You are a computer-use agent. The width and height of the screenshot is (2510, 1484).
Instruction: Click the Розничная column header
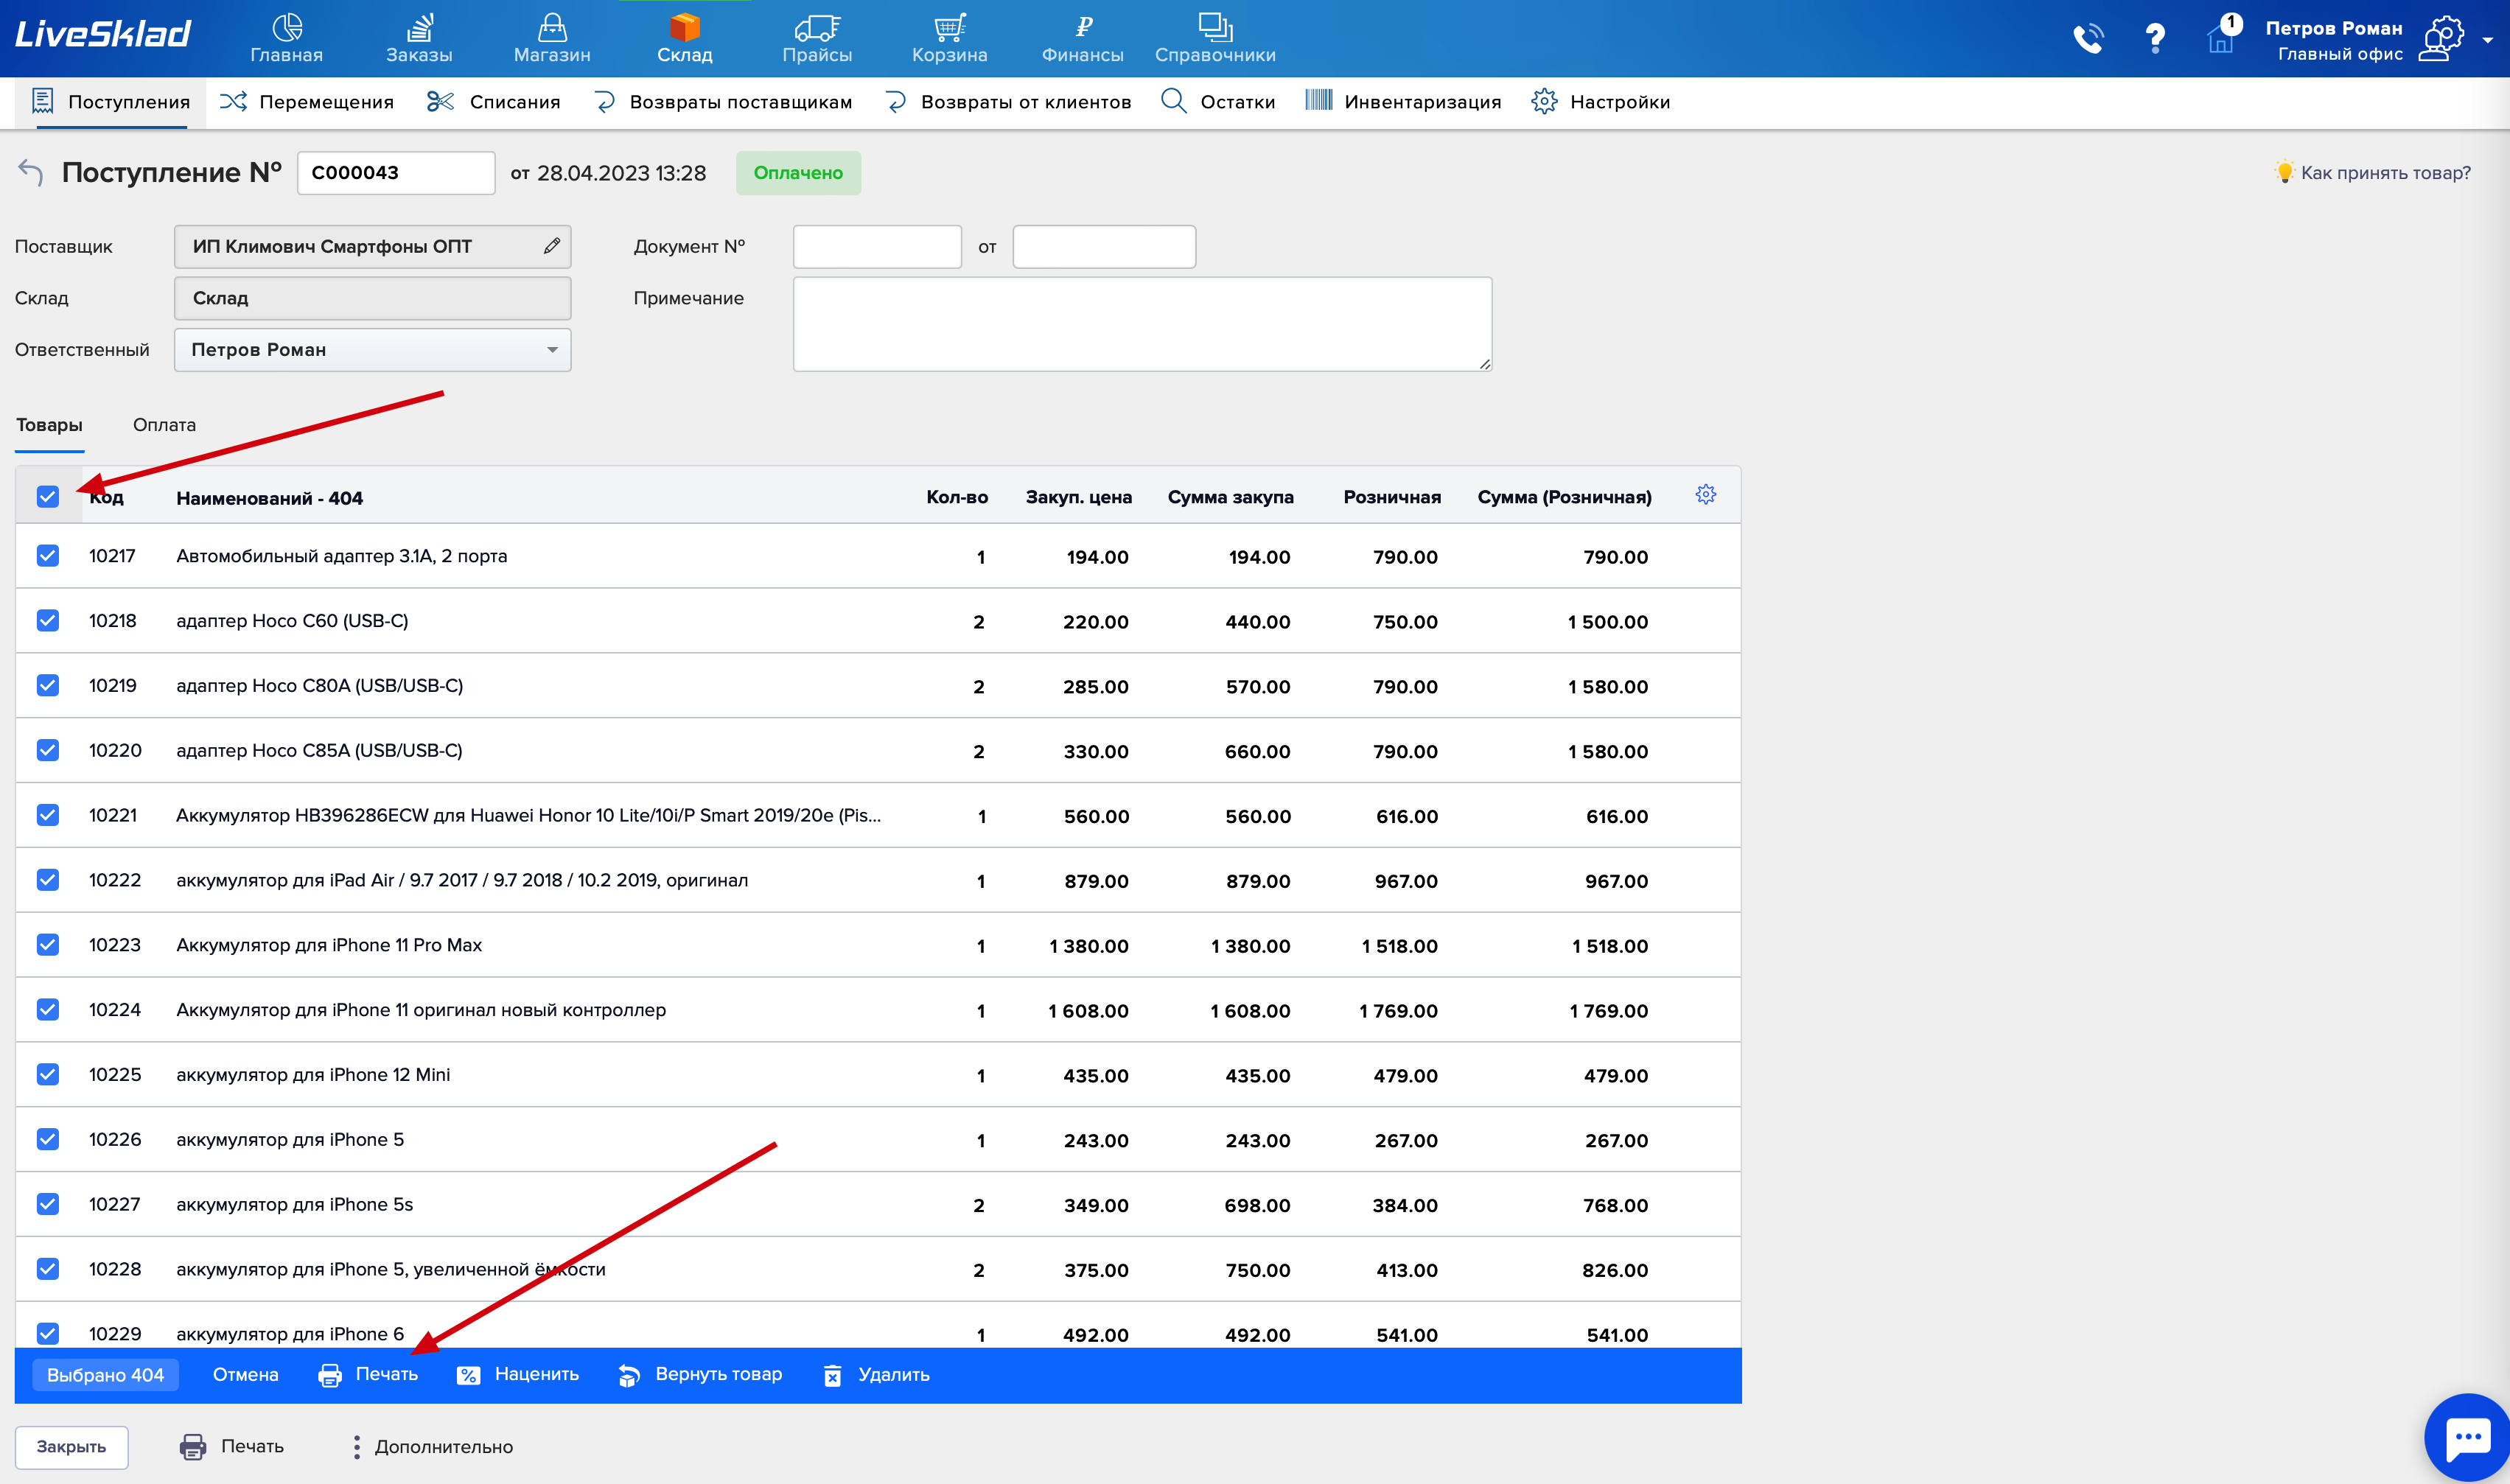tap(1392, 497)
